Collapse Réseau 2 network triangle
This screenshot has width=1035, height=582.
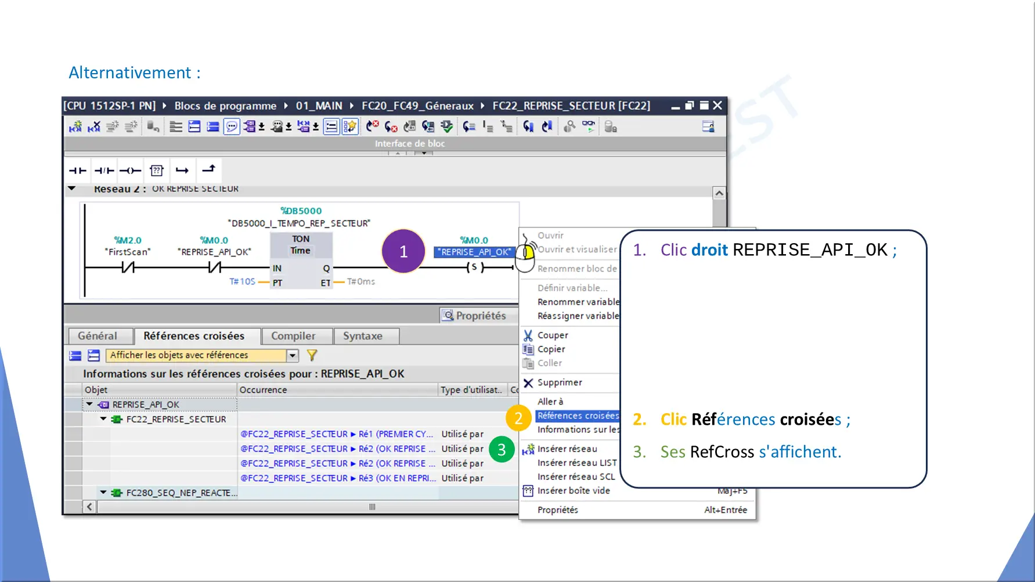tap(72, 189)
